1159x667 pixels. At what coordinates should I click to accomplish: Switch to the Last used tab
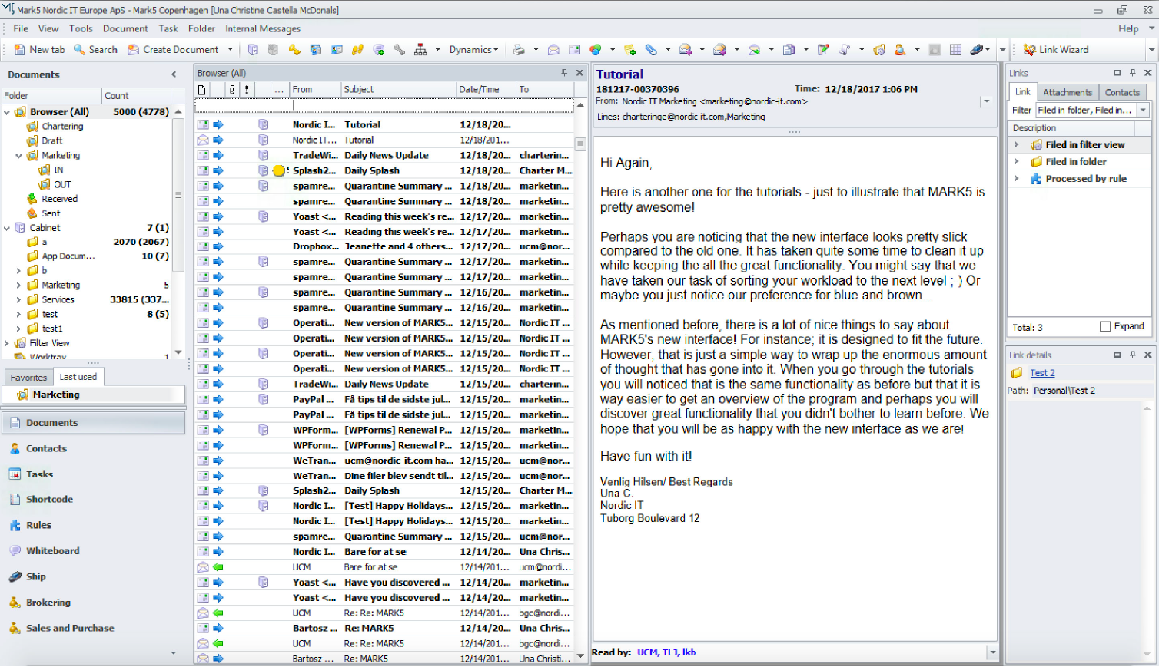(78, 377)
